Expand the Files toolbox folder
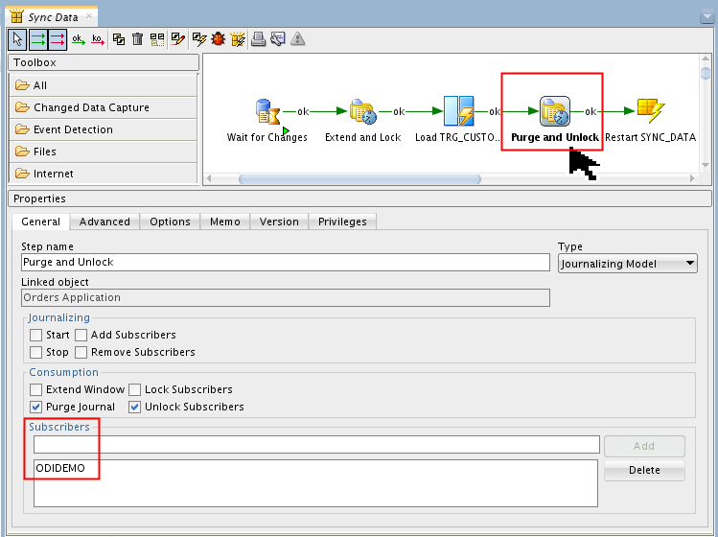The width and height of the screenshot is (718, 537). click(103, 152)
